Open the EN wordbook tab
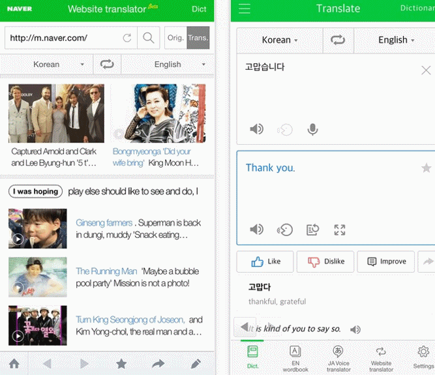The height and width of the screenshot is (375, 435). pos(295,358)
